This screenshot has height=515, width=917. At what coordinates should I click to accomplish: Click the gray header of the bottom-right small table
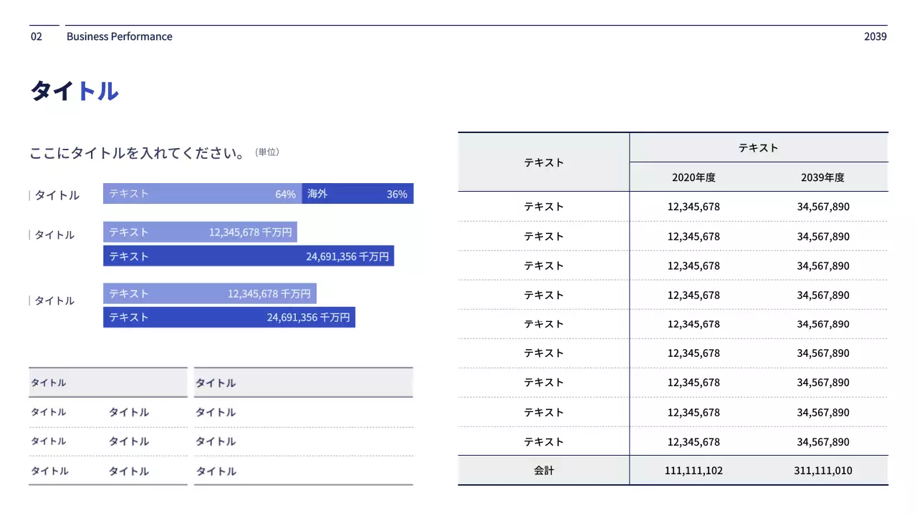coord(303,383)
